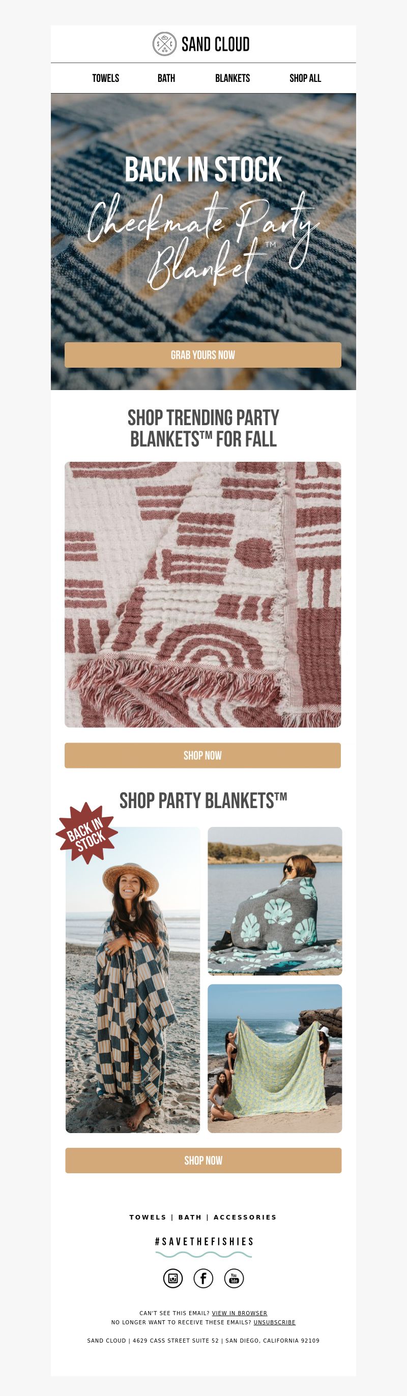Open the Instagram icon in footer
407x1396 pixels.
(173, 1279)
